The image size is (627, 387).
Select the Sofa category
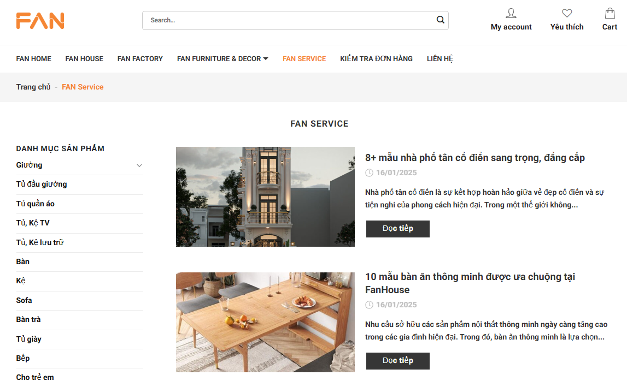tap(24, 300)
